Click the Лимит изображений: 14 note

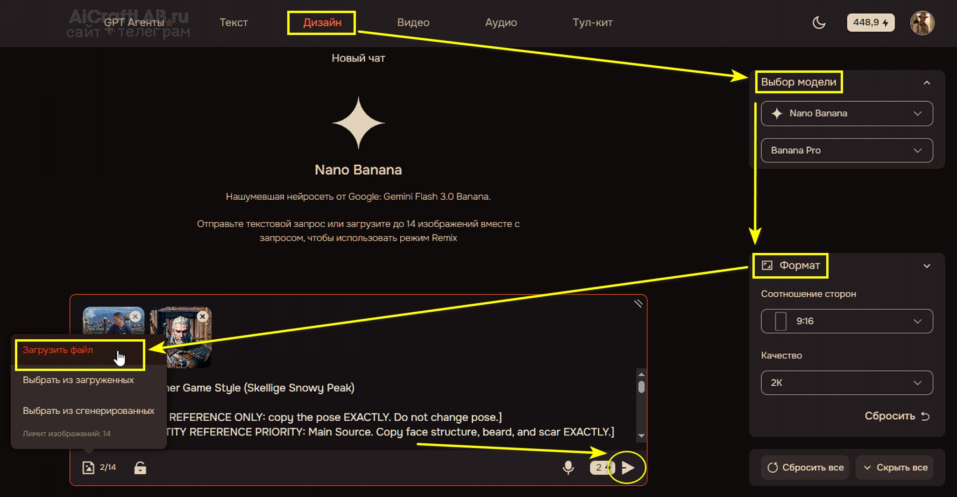(x=67, y=434)
